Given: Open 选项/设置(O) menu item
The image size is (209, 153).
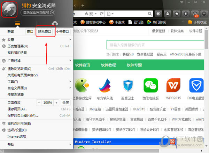Looking at the screenshot, I should point(36,130).
